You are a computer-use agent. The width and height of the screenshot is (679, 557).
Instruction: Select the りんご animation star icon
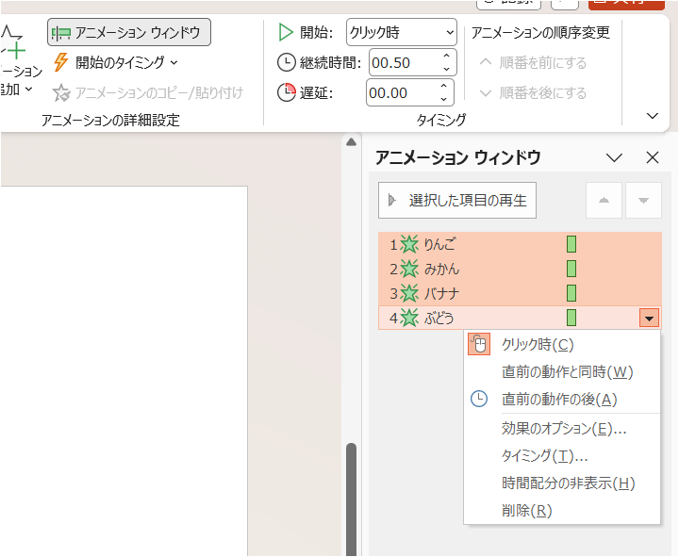[409, 244]
